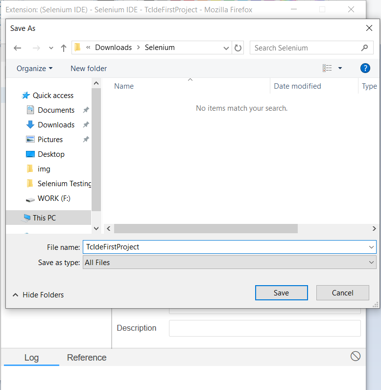
Task: Click the folder icon in address bar
Action: [x=77, y=47]
